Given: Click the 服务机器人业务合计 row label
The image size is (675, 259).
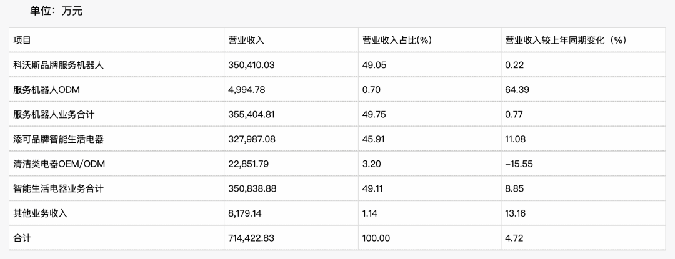Looking at the screenshot, I should 54,114.
